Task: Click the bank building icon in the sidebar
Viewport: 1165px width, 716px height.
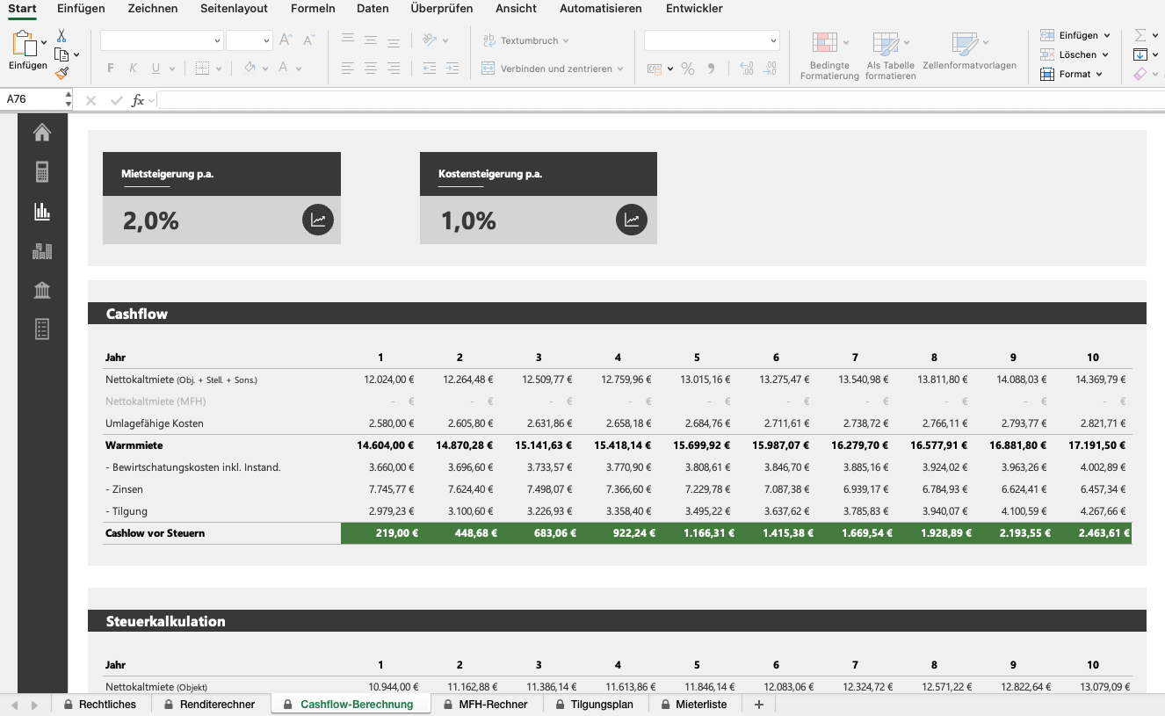Action: pyautogui.click(x=41, y=290)
